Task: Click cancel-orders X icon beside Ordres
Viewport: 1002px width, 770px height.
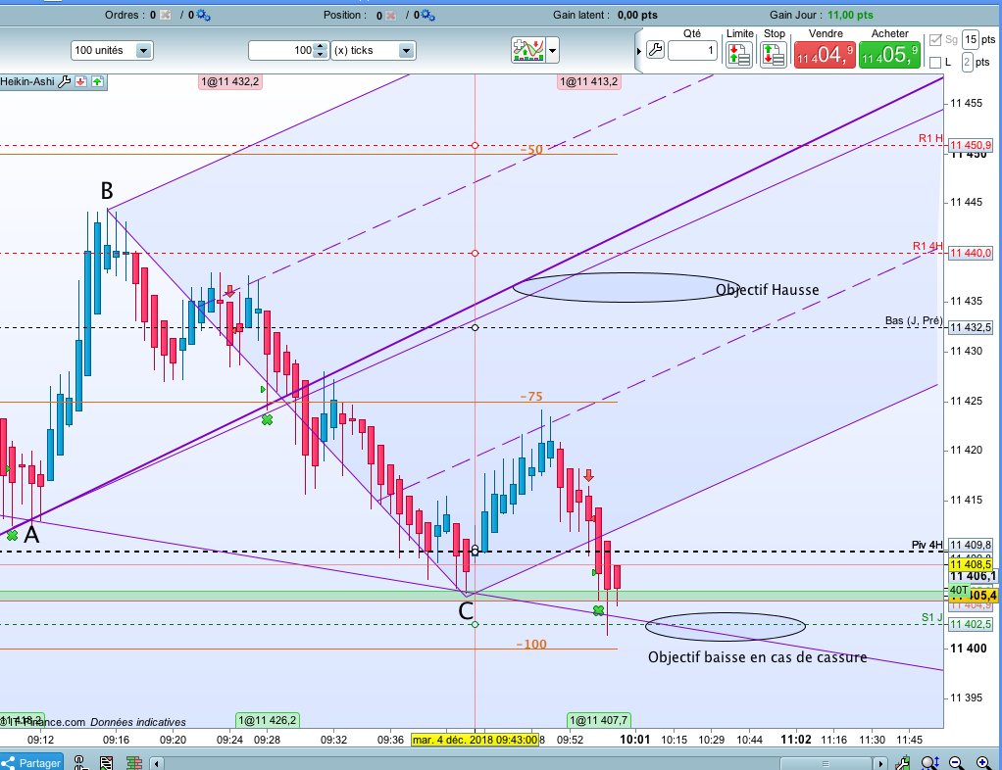Action: (165, 15)
